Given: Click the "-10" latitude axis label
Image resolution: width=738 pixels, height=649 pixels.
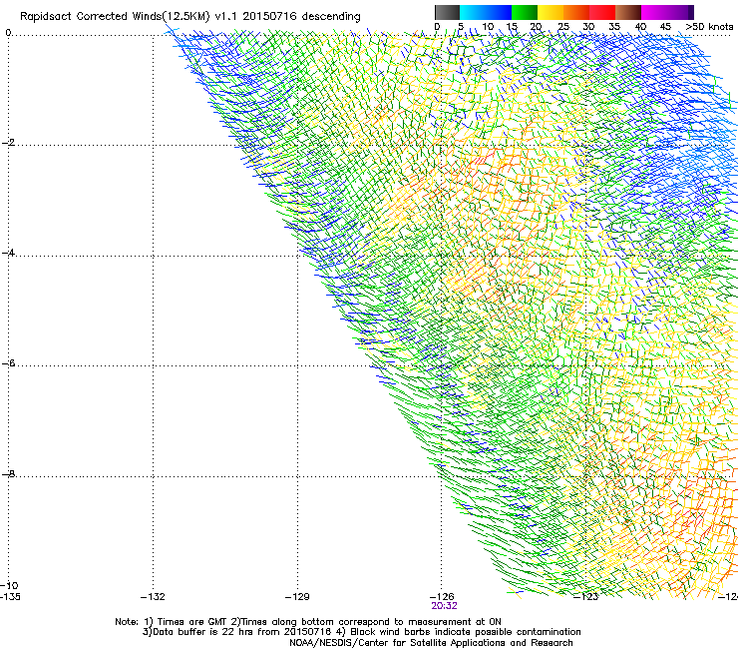Looking at the screenshot, I should coord(9,585).
